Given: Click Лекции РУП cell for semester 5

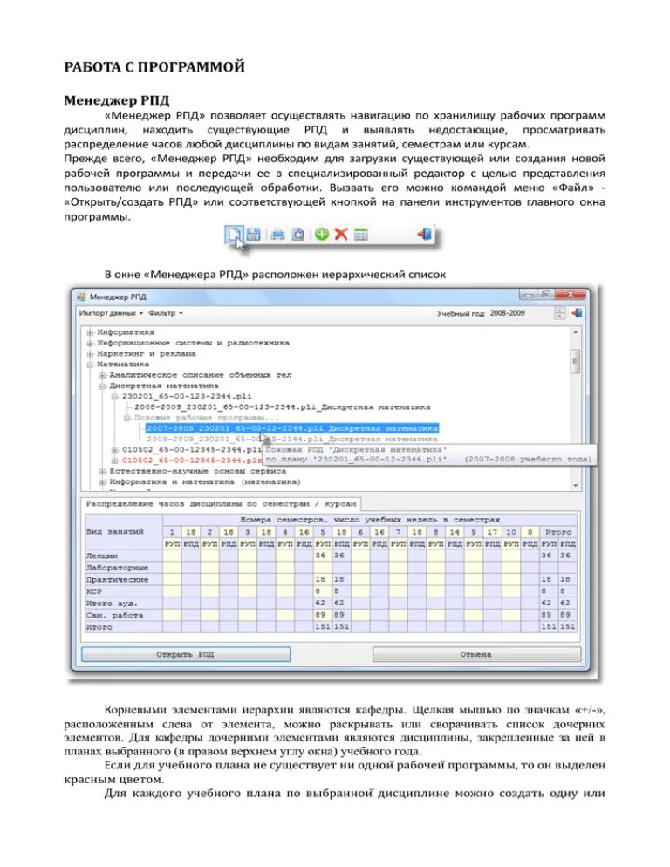Looking at the screenshot, I should pos(323,556).
